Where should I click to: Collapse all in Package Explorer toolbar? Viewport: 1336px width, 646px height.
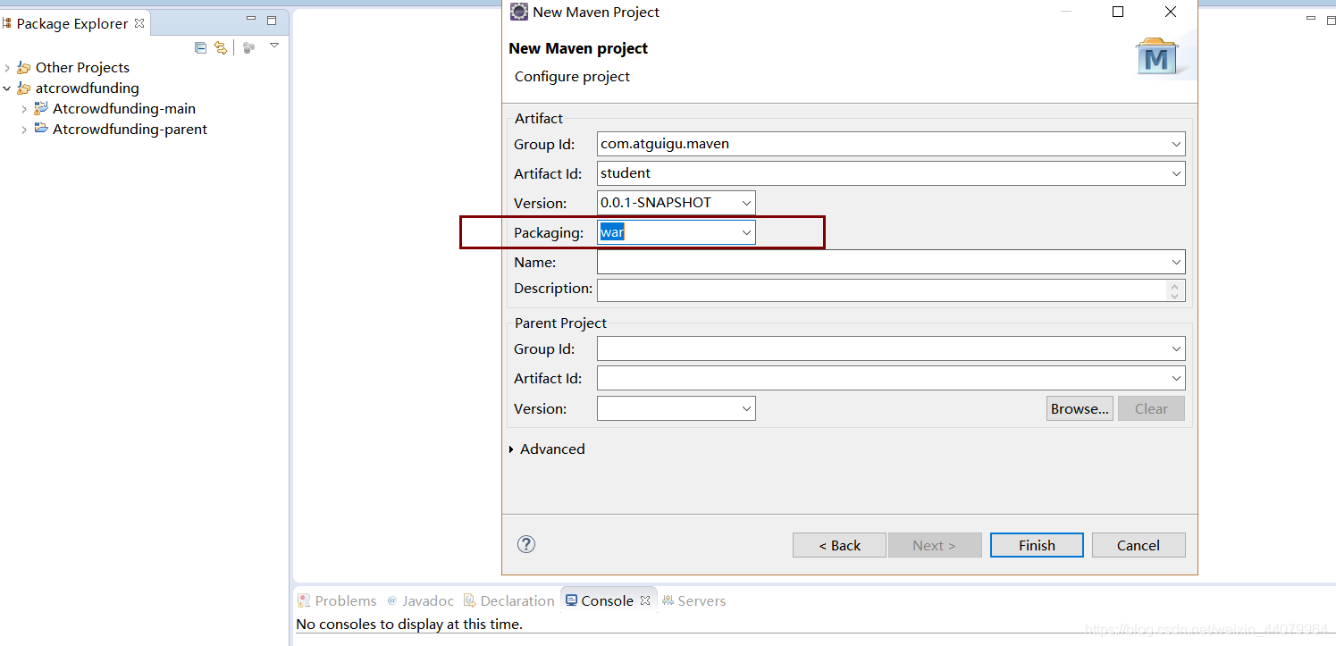click(x=200, y=47)
